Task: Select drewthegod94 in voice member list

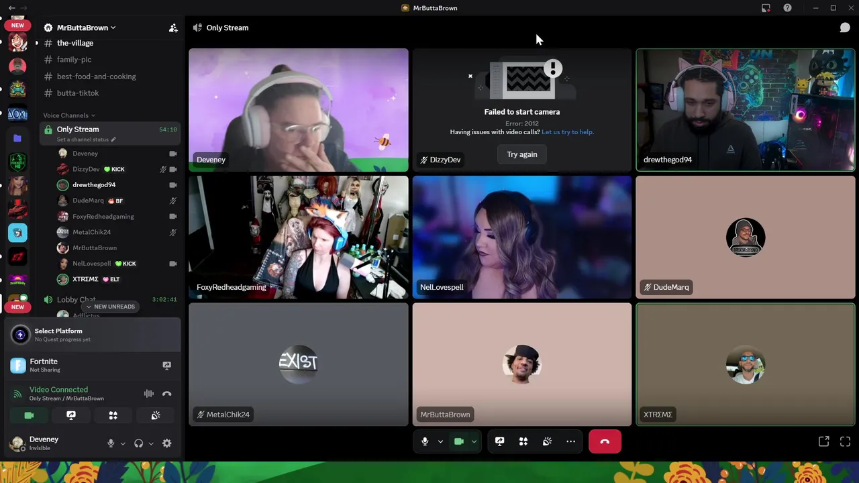Action: [x=93, y=185]
